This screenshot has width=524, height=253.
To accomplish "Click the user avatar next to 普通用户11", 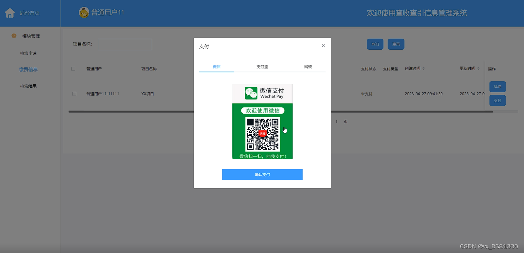I will [x=84, y=12].
